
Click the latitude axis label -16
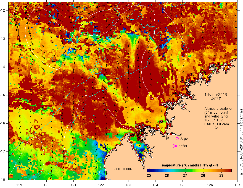point(3,123)
